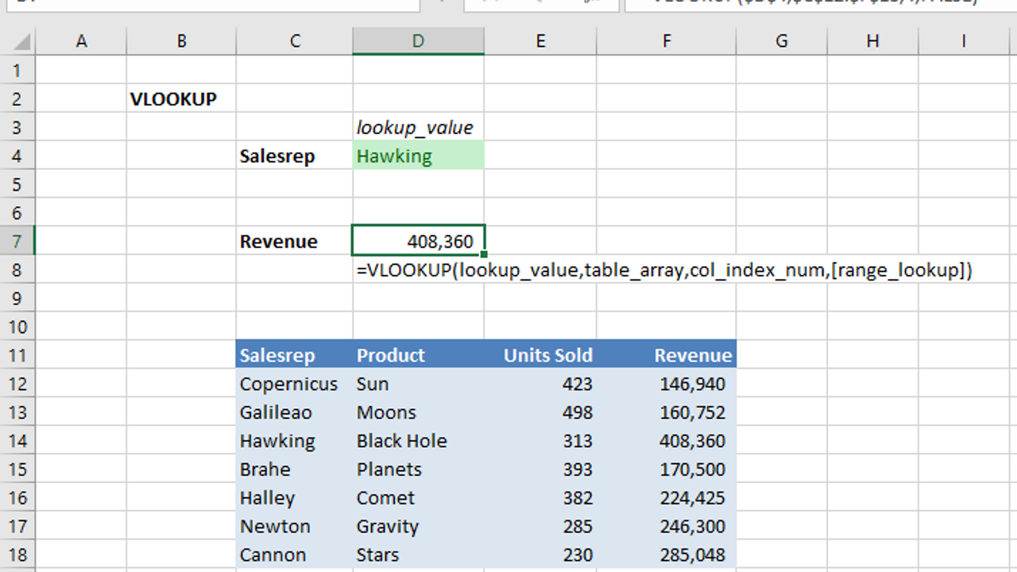Image resolution: width=1017 pixels, height=572 pixels.
Task: Select the Stars product cell
Action: (419, 555)
